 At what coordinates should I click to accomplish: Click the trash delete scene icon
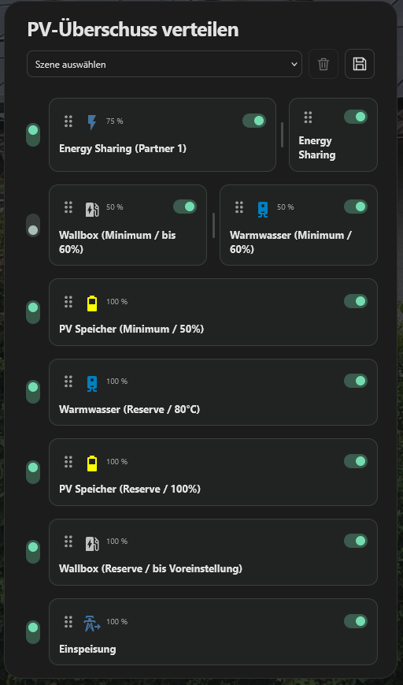pos(324,64)
